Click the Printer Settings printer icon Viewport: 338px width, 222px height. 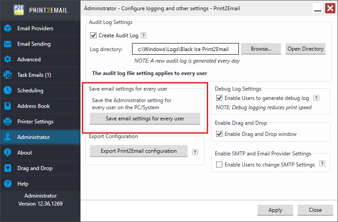(8, 122)
